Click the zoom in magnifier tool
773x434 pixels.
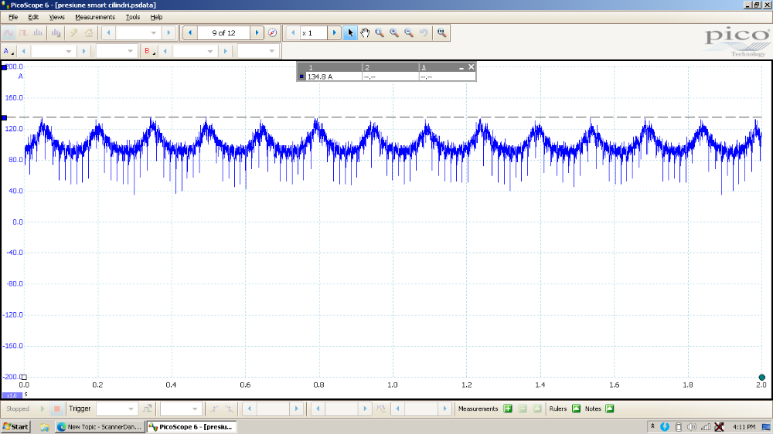[x=394, y=33]
